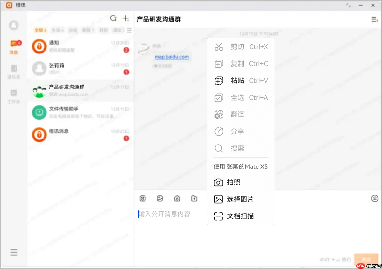
Task: Open the mention icon beside the input area
Action: tap(375, 198)
